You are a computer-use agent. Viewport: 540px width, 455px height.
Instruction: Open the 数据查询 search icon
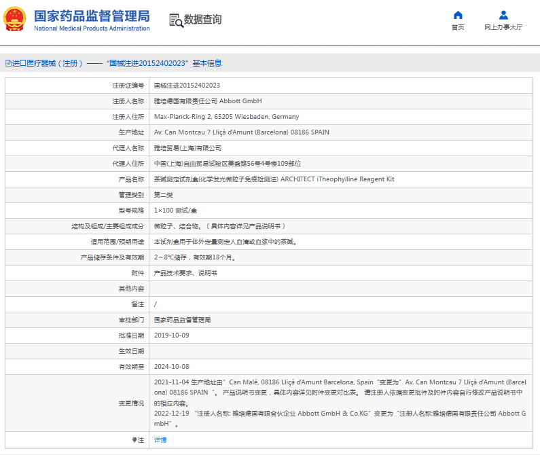(177, 20)
